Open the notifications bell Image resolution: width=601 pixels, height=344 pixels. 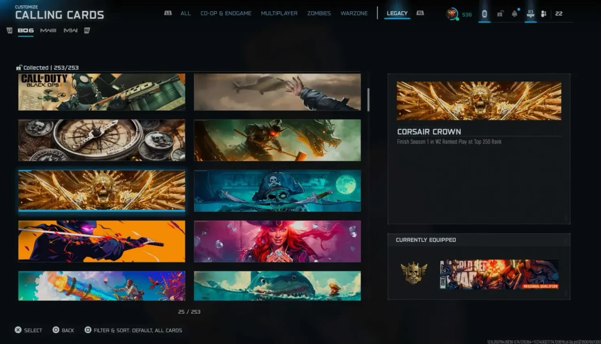pyautogui.click(x=515, y=14)
